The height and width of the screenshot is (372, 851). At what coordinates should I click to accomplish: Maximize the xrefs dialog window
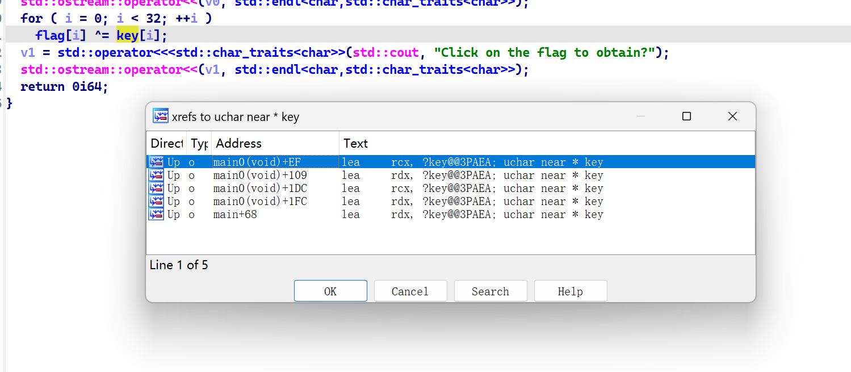686,116
